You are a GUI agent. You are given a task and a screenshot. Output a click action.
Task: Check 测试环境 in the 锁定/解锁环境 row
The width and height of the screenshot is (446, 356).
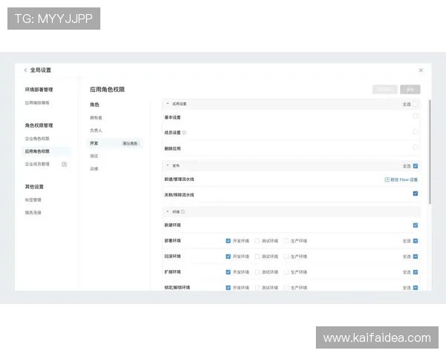point(257,288)
